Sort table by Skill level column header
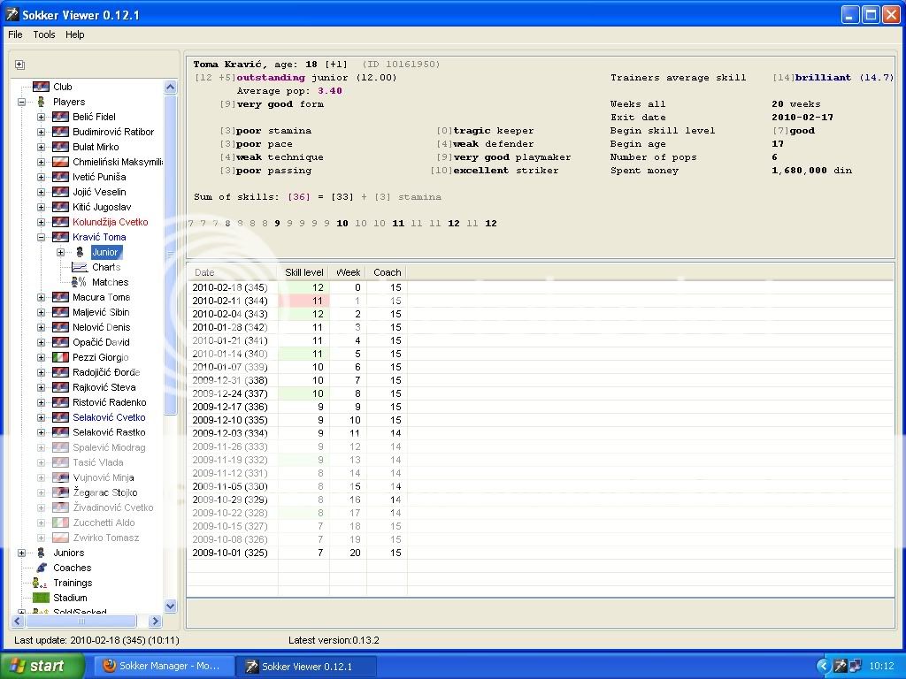906x679 pixels. pyautogui.click(x=303, y=272)
